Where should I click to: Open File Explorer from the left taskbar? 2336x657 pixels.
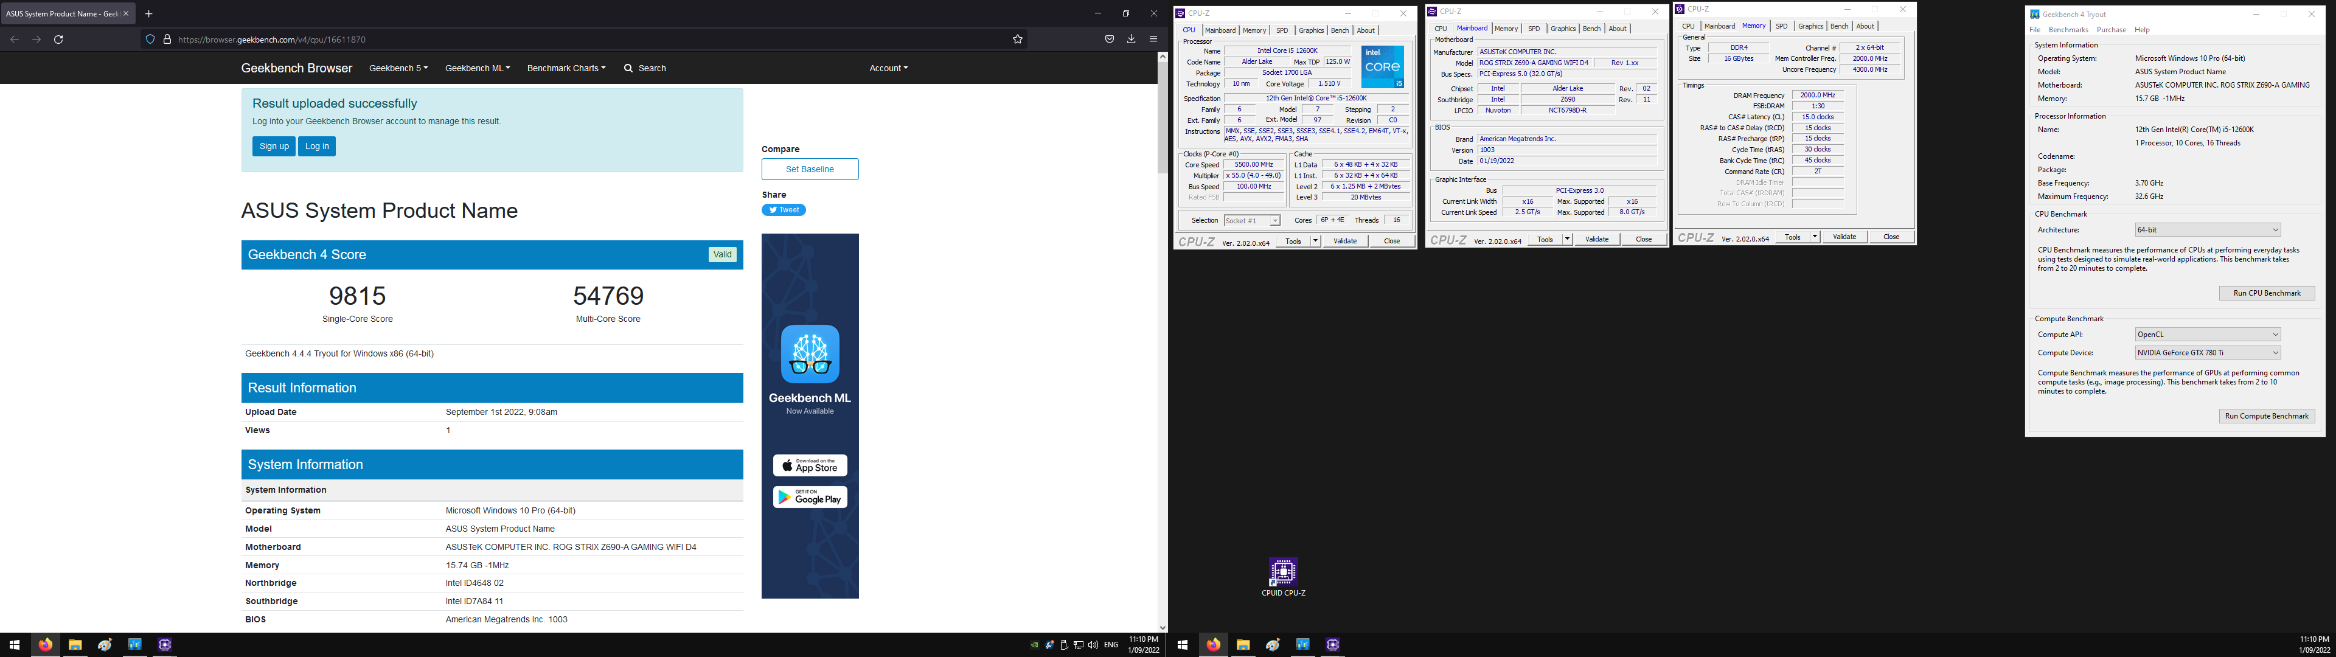75,645
